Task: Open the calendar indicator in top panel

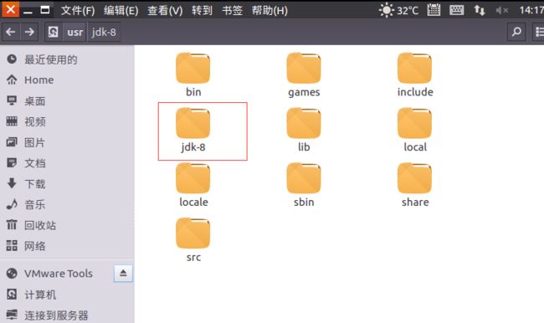Action: tap(434, 10)
